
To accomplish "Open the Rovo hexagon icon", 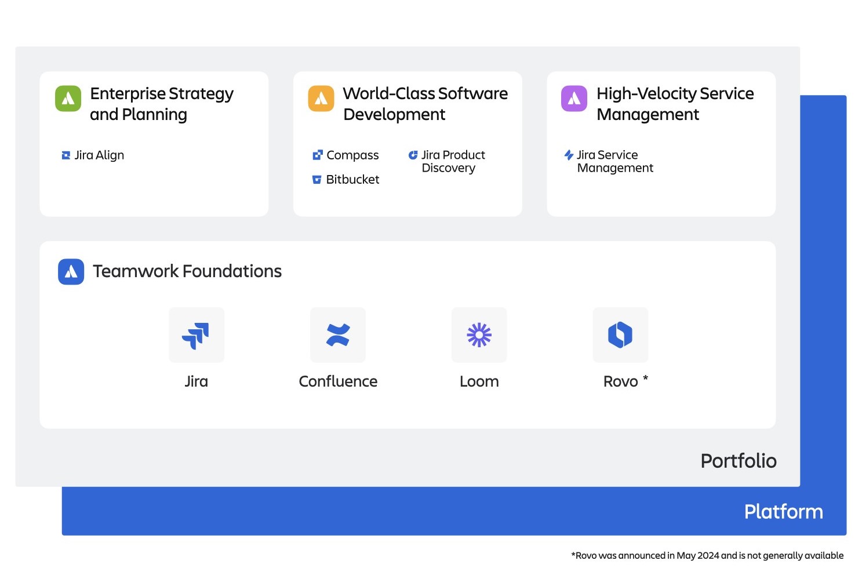I will [620, 335].
